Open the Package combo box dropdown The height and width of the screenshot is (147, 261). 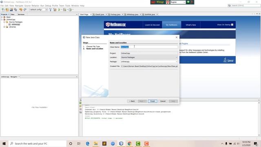click(177, 62)
